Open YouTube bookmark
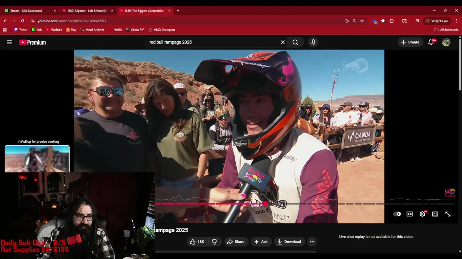462x259 pixels. tap(54, 30)
